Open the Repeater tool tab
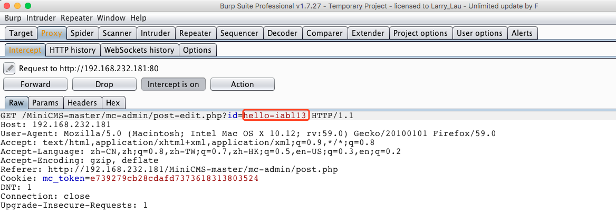The width and height of the screenshot is (616, 212). 195,33
